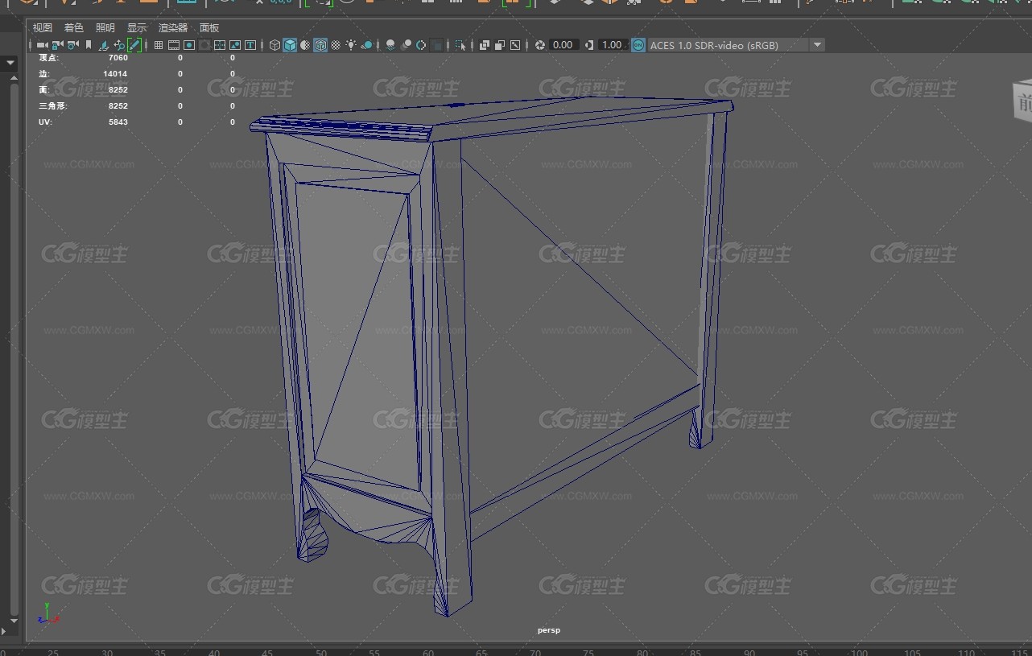
Task: Click the Exposure aperture icon
Action: 540,45
